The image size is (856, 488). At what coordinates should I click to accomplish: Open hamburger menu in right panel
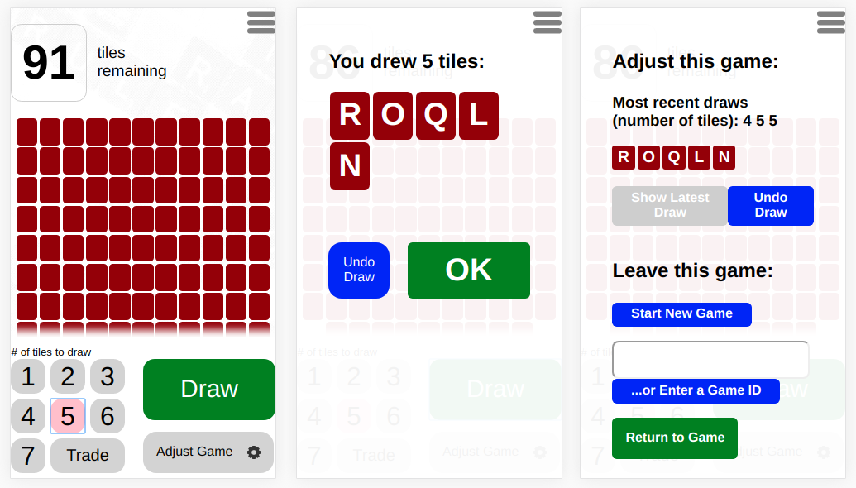coord(831,22)
